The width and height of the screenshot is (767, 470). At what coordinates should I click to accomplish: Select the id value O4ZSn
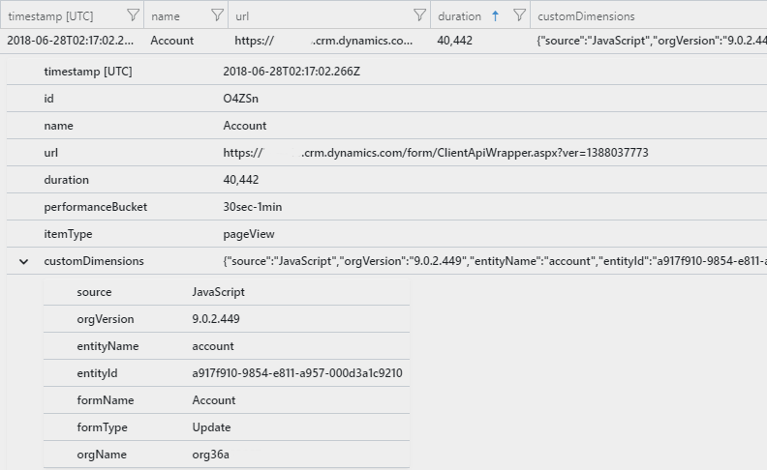(241, 99)
